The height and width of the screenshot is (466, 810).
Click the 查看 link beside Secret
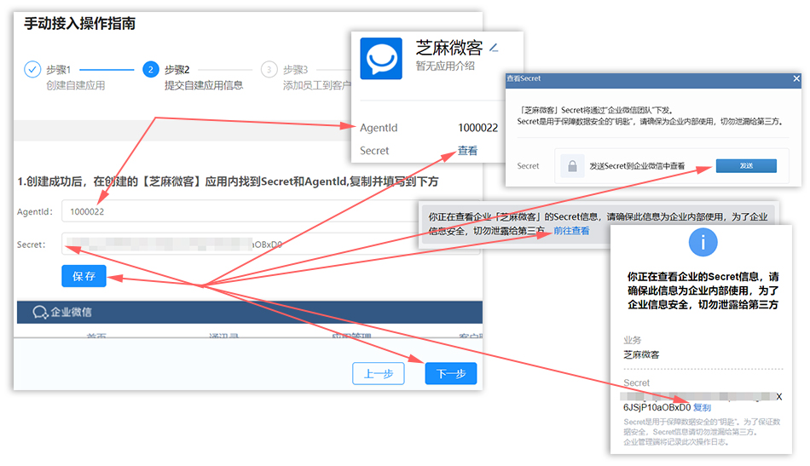tap(467, 151)
